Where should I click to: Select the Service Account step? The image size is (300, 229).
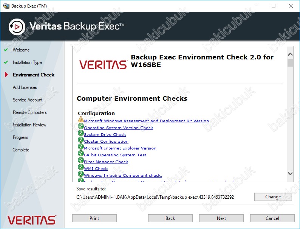point(28,100)
